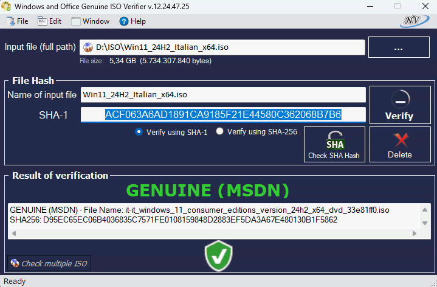The width and height of the screenshot is (437, 287).
Task: Close the ISO Verifier window
Action: tap(425, 6)
